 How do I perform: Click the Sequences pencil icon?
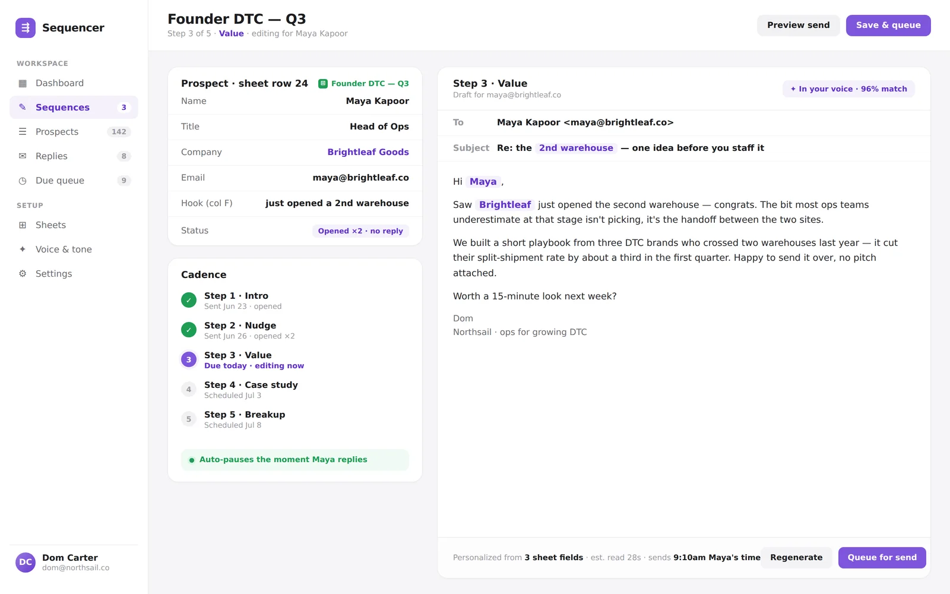(23, 108)
